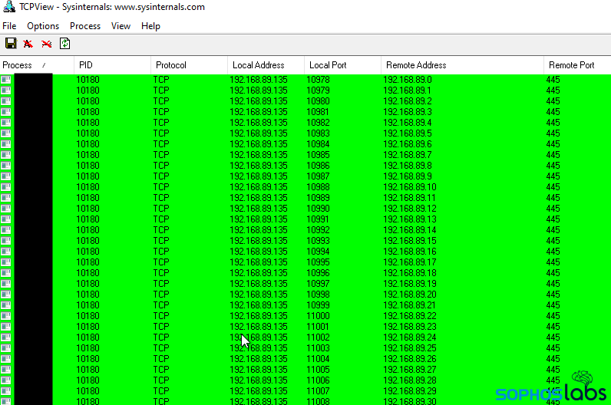This screenshot has height=405, width=611.
Task: Click process icon in row with local port 10993
Action: pos(6,241)
